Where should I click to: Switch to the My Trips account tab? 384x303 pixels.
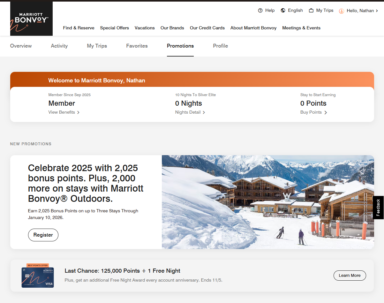pyautogui.click(x=97, y=46)
